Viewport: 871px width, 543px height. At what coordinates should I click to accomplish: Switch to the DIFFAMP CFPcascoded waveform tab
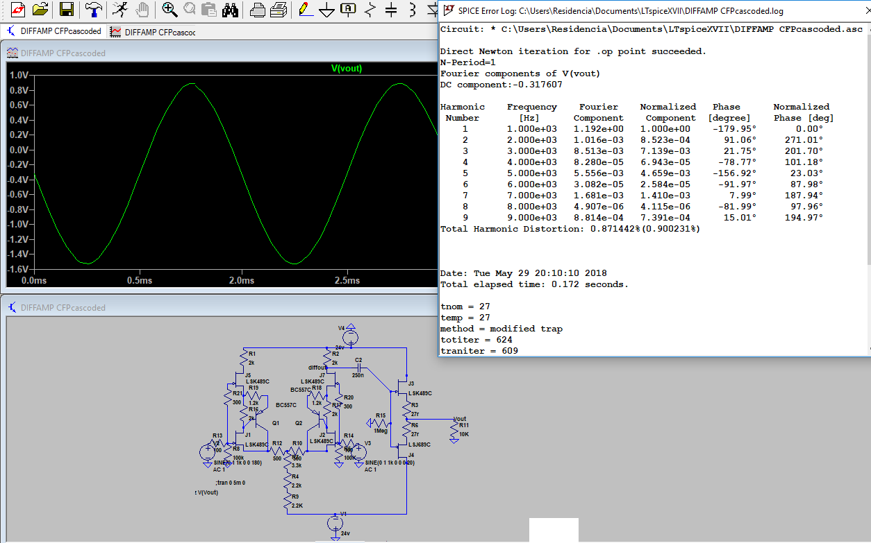click(153, 32)
